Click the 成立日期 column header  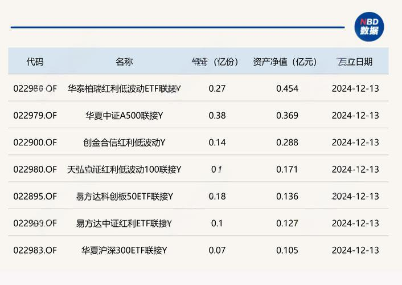tap(355, 62)
